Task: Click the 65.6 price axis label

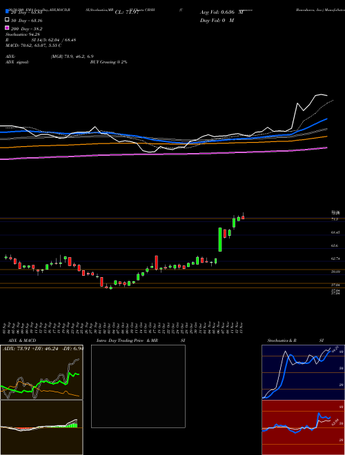Action: coord(335,245)
